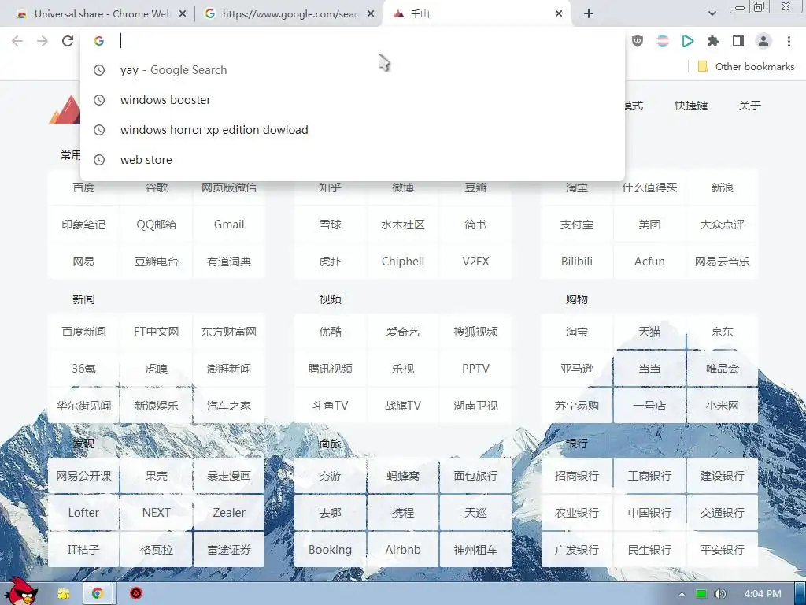This screenshot has height=605, width=806.
Task: Select 'windows horror xp edition dowload' suggestion
Action: coord(353,130)
